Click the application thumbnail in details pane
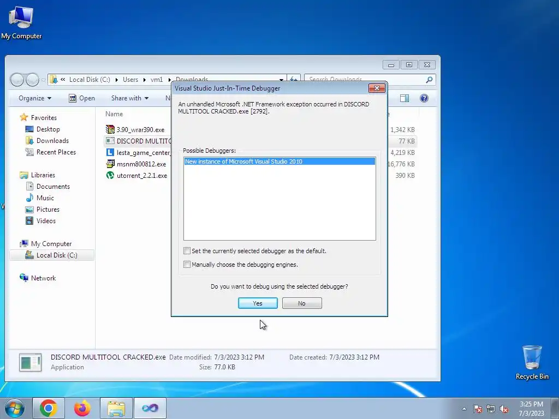Viewport: 559px width, 419px height. (31, 362)
